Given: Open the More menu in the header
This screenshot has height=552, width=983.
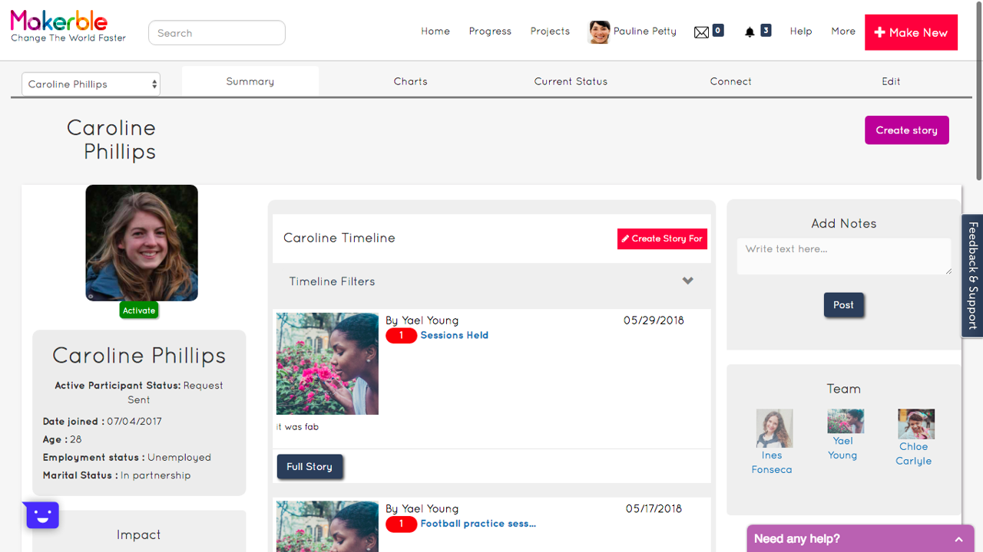Looking at the screenshot, I should 843,31.
